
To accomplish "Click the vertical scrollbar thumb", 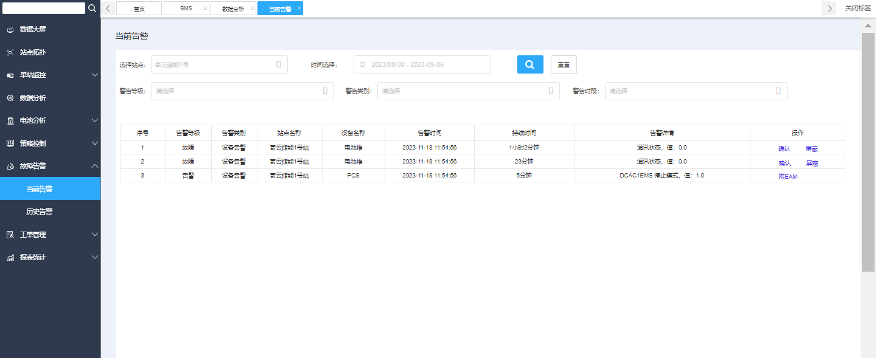I will (x=868, y=152).
